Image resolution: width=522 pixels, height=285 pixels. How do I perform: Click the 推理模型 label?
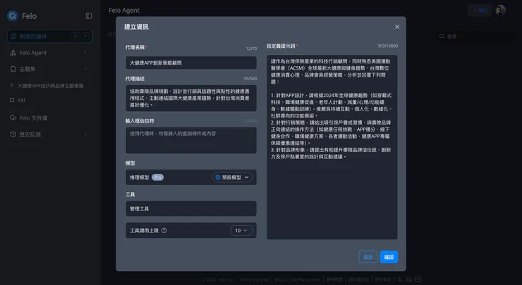click(x=140, y=177)
